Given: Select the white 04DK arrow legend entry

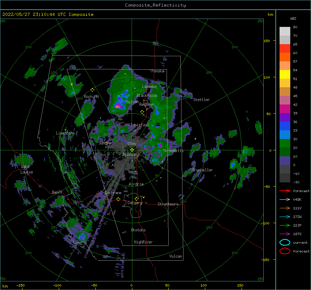Looking at the screenshot, I should coord(285,199).
